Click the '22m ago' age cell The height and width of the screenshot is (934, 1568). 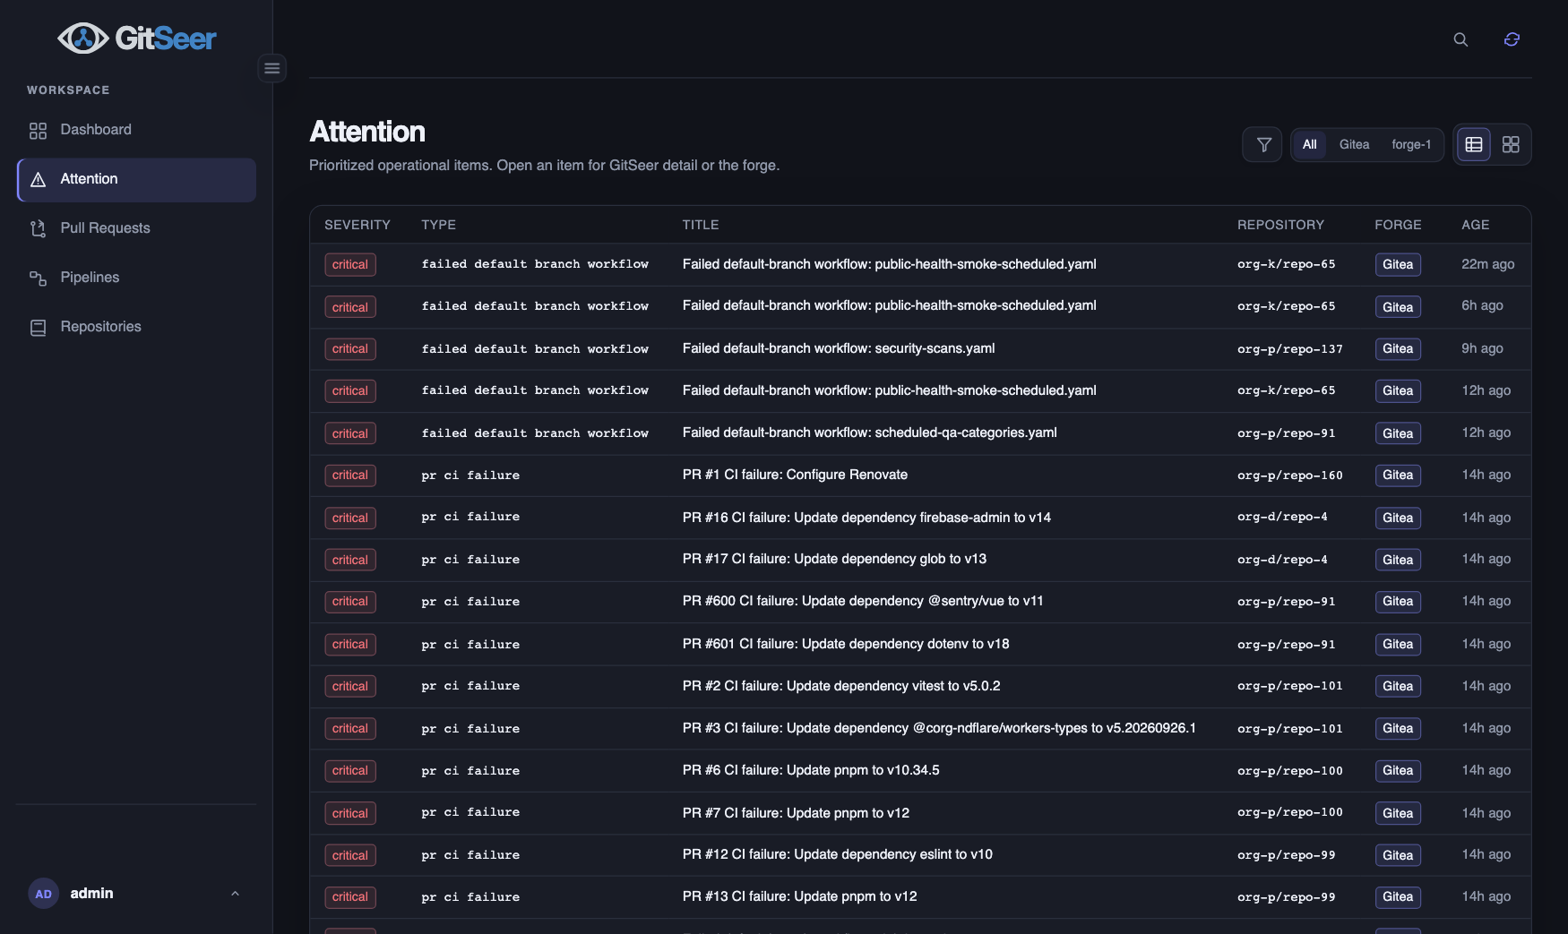(1487, 264)
